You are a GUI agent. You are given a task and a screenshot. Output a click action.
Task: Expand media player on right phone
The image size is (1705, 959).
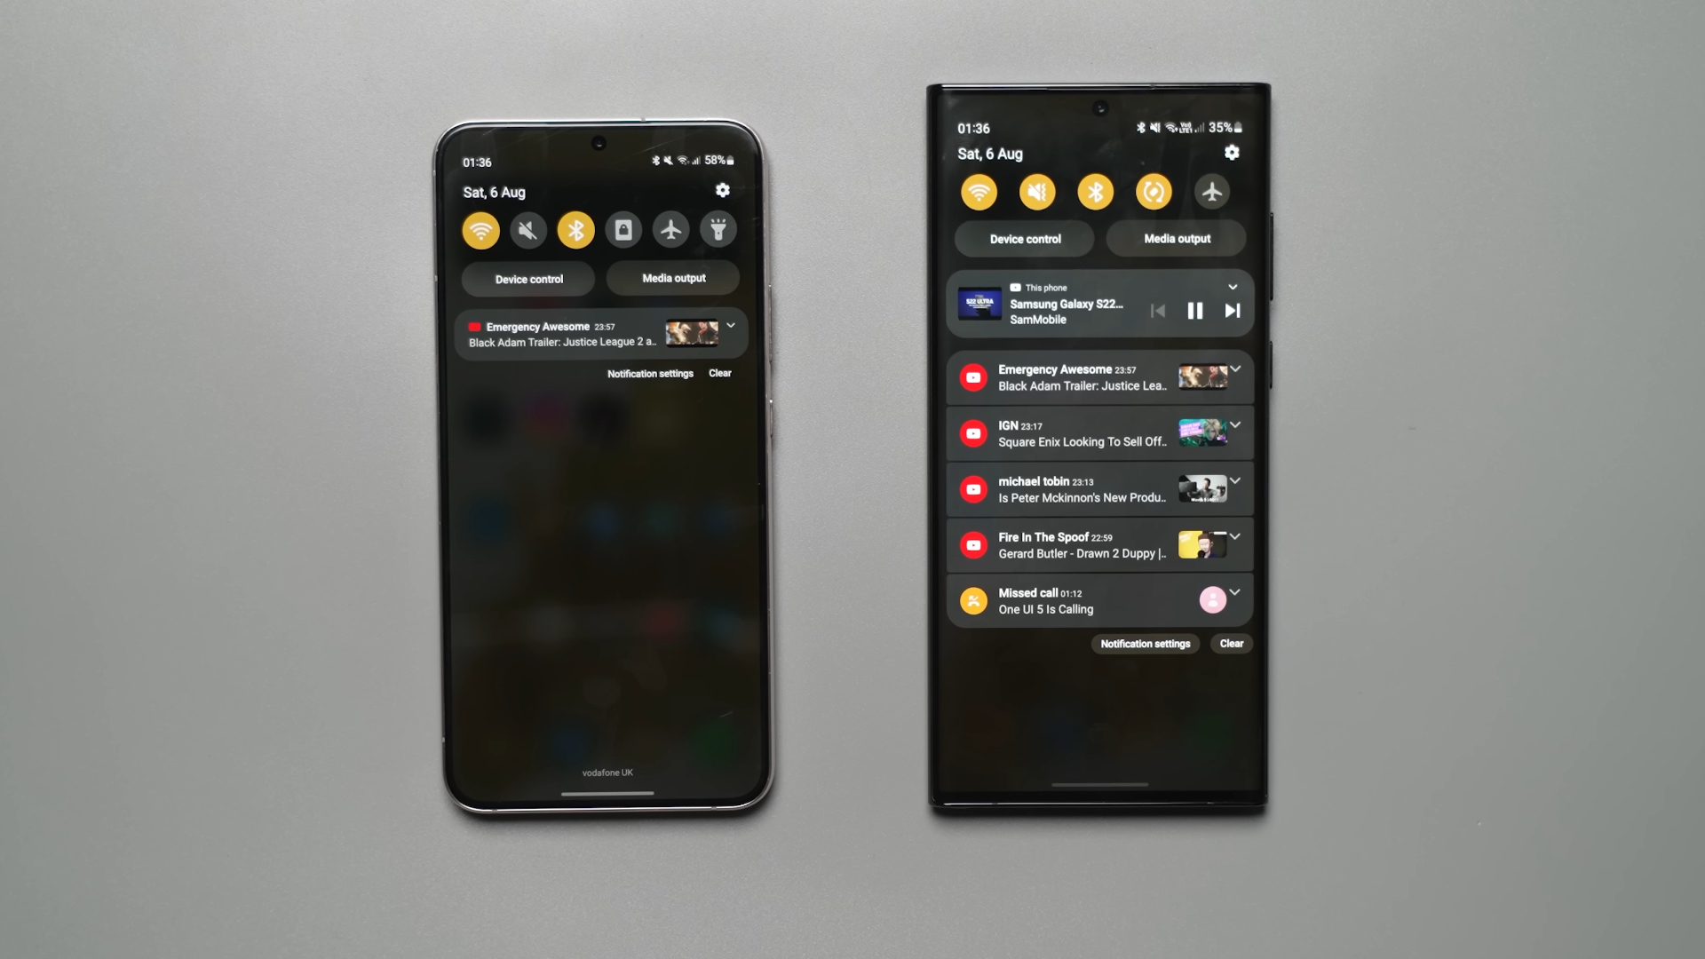click(1233, 287)
